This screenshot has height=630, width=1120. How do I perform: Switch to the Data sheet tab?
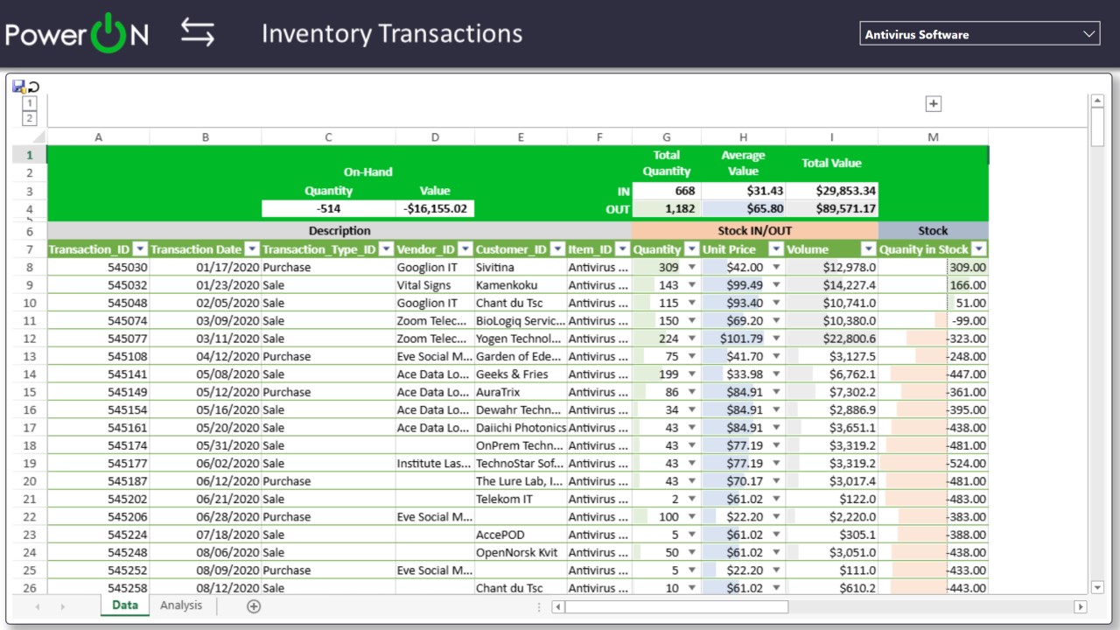(x=125, y=605)
